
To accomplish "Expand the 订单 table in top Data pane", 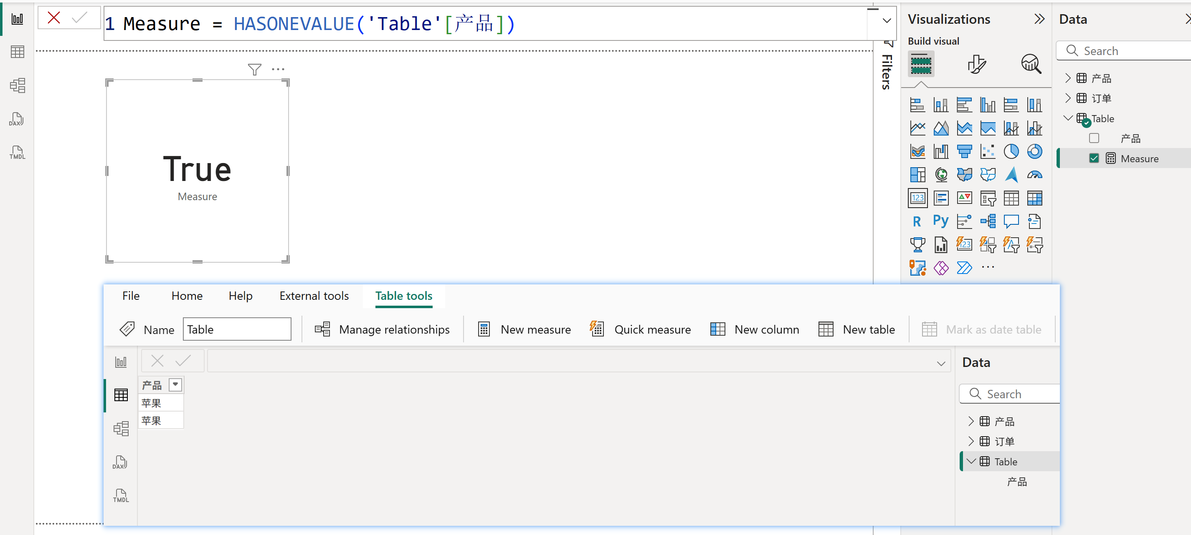I will [1067, 98].
